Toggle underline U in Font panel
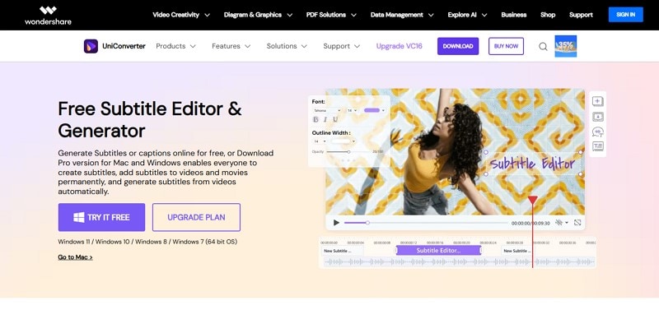This screenshot has height=319, width=659. pyautogui.click(x=335, y=120)
